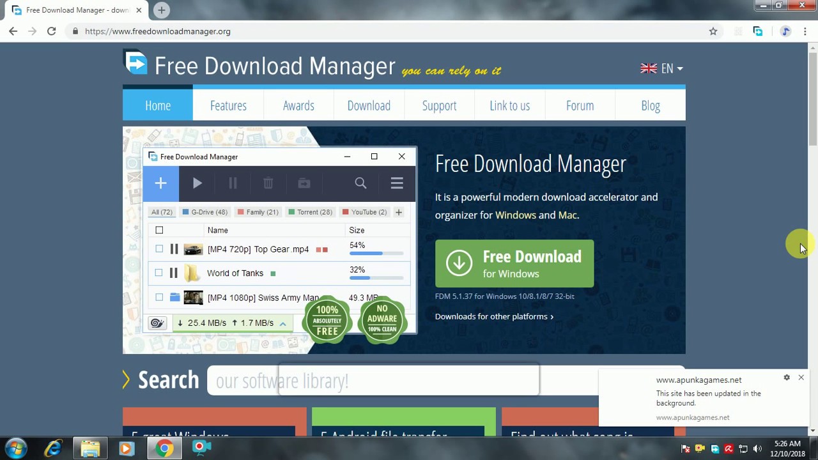Open the screen recorder taskbar icon
This screenshot has width=818, height=460.
(201, 448)
